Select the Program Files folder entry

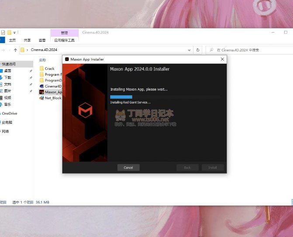click(x=53, y=74)
